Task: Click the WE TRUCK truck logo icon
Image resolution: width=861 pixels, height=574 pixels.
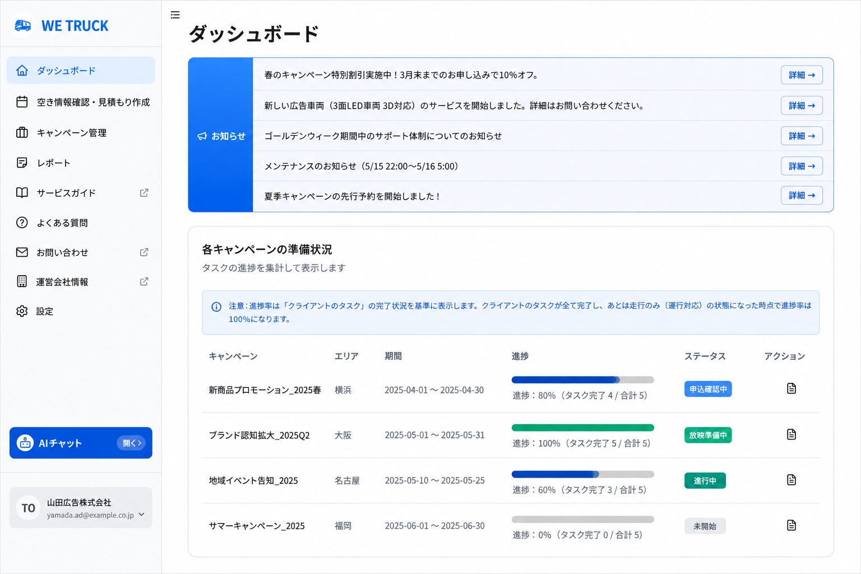Action: pyautogui.click(x=22, y=25)
